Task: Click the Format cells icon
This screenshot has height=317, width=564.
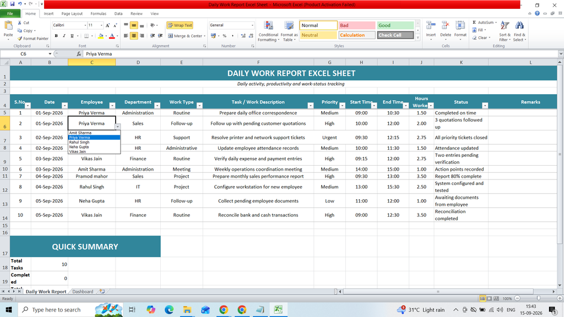Action: click(x=460, y=26)
